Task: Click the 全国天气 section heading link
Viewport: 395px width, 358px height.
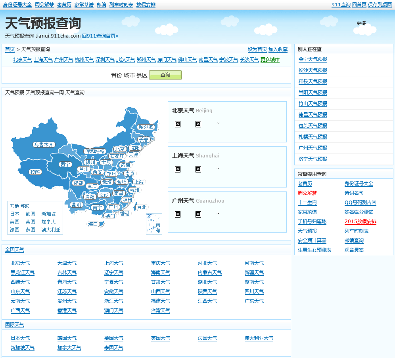Action: tap(15, 250)
